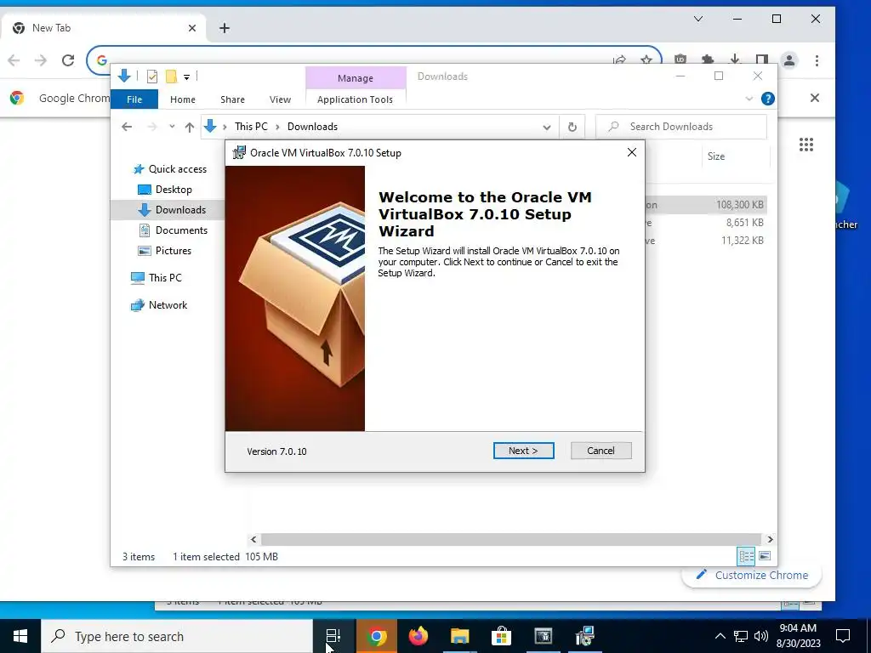This screenshot has width=871, height=653.
Task: Click the Explorer horizontal scrollbar
Action: [510, 539]
